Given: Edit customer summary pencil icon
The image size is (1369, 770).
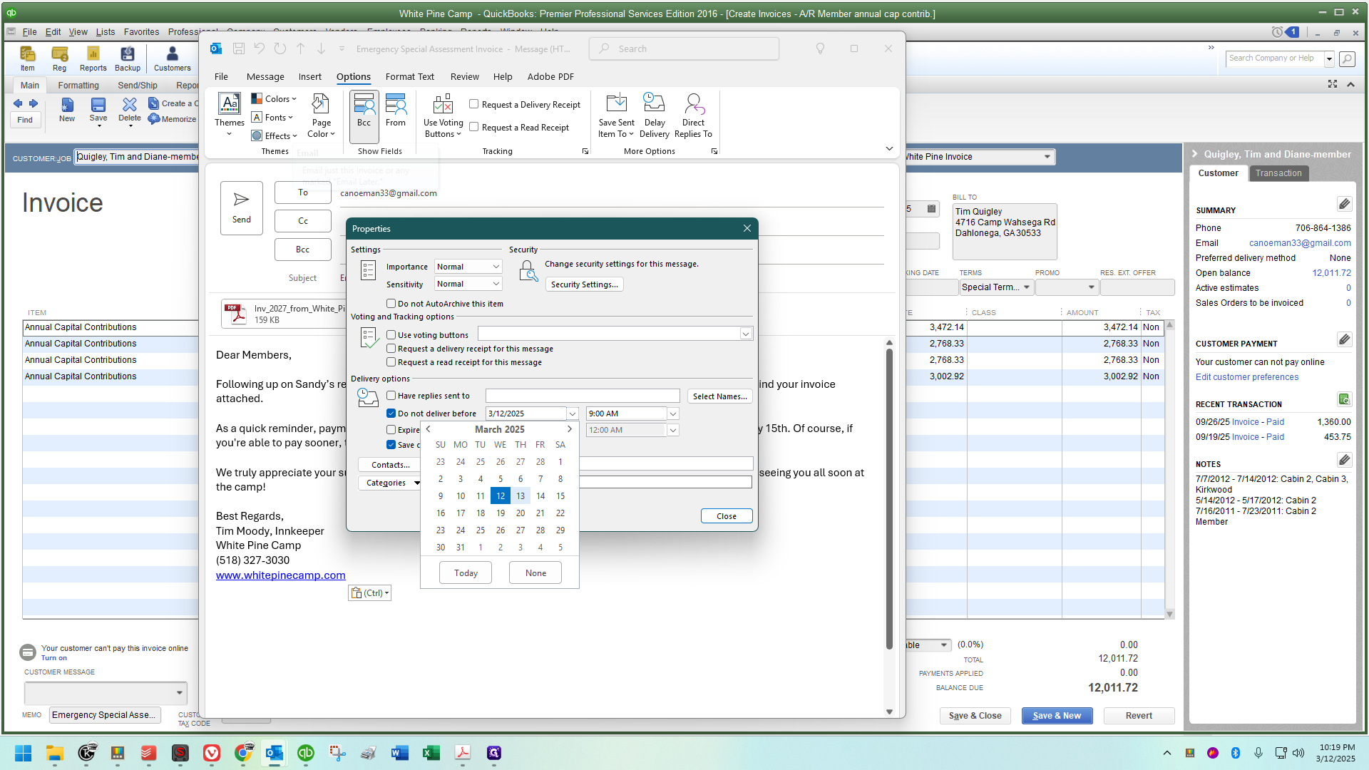Looking at the screenshot, I should tap(1344, 205).
